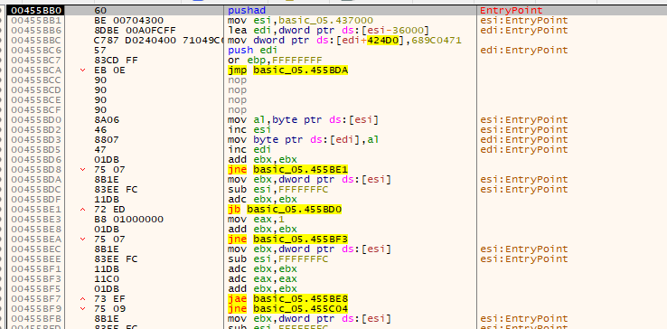Click the 'mov byte ptr ds:[edi],al' instruction
This screenshot has width=667, height=329.
click(303, 139)
